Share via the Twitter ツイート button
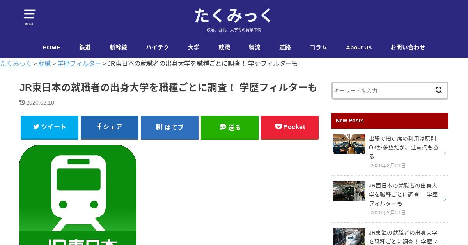468x245 pixels. pyautogui.click(x=50, y=127)
